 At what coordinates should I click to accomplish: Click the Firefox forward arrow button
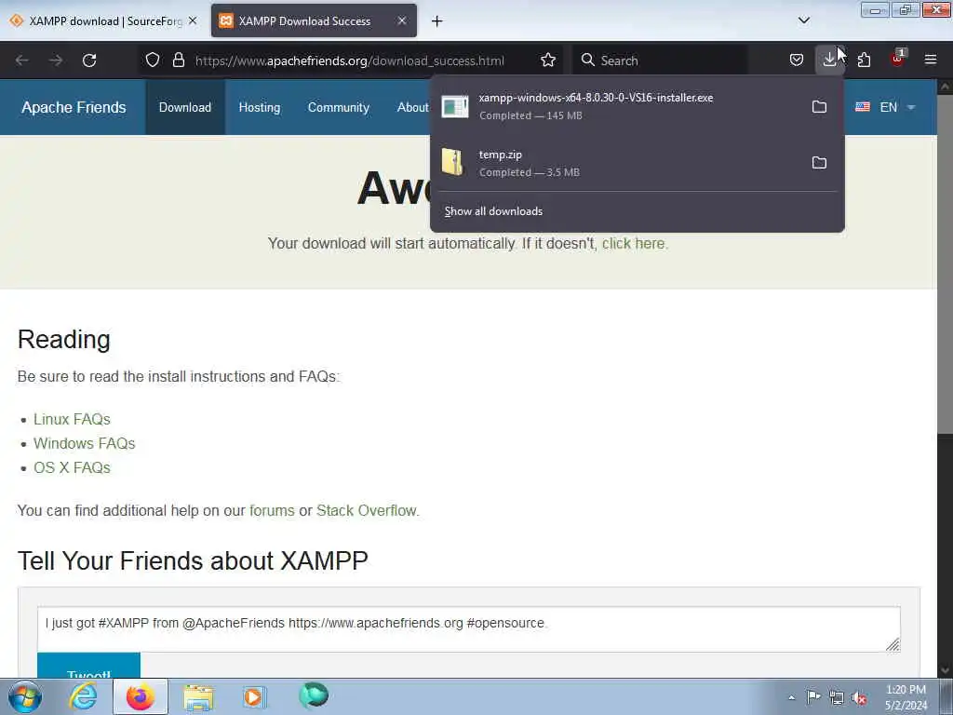pos(56,61)
